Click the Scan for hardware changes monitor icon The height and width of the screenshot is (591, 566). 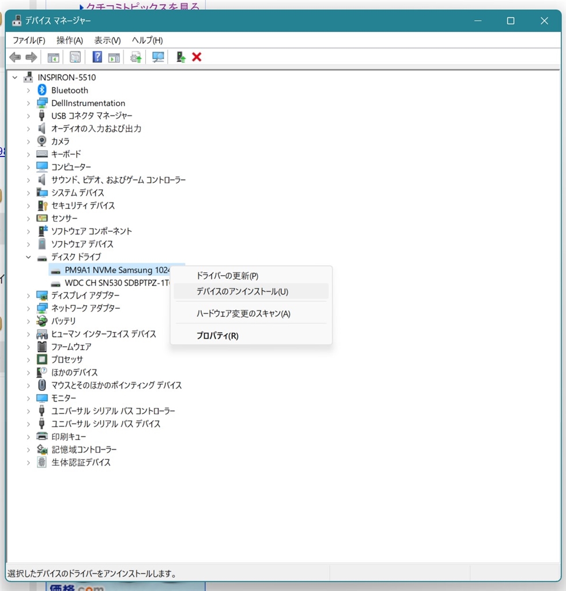click(x=158, y=57)
